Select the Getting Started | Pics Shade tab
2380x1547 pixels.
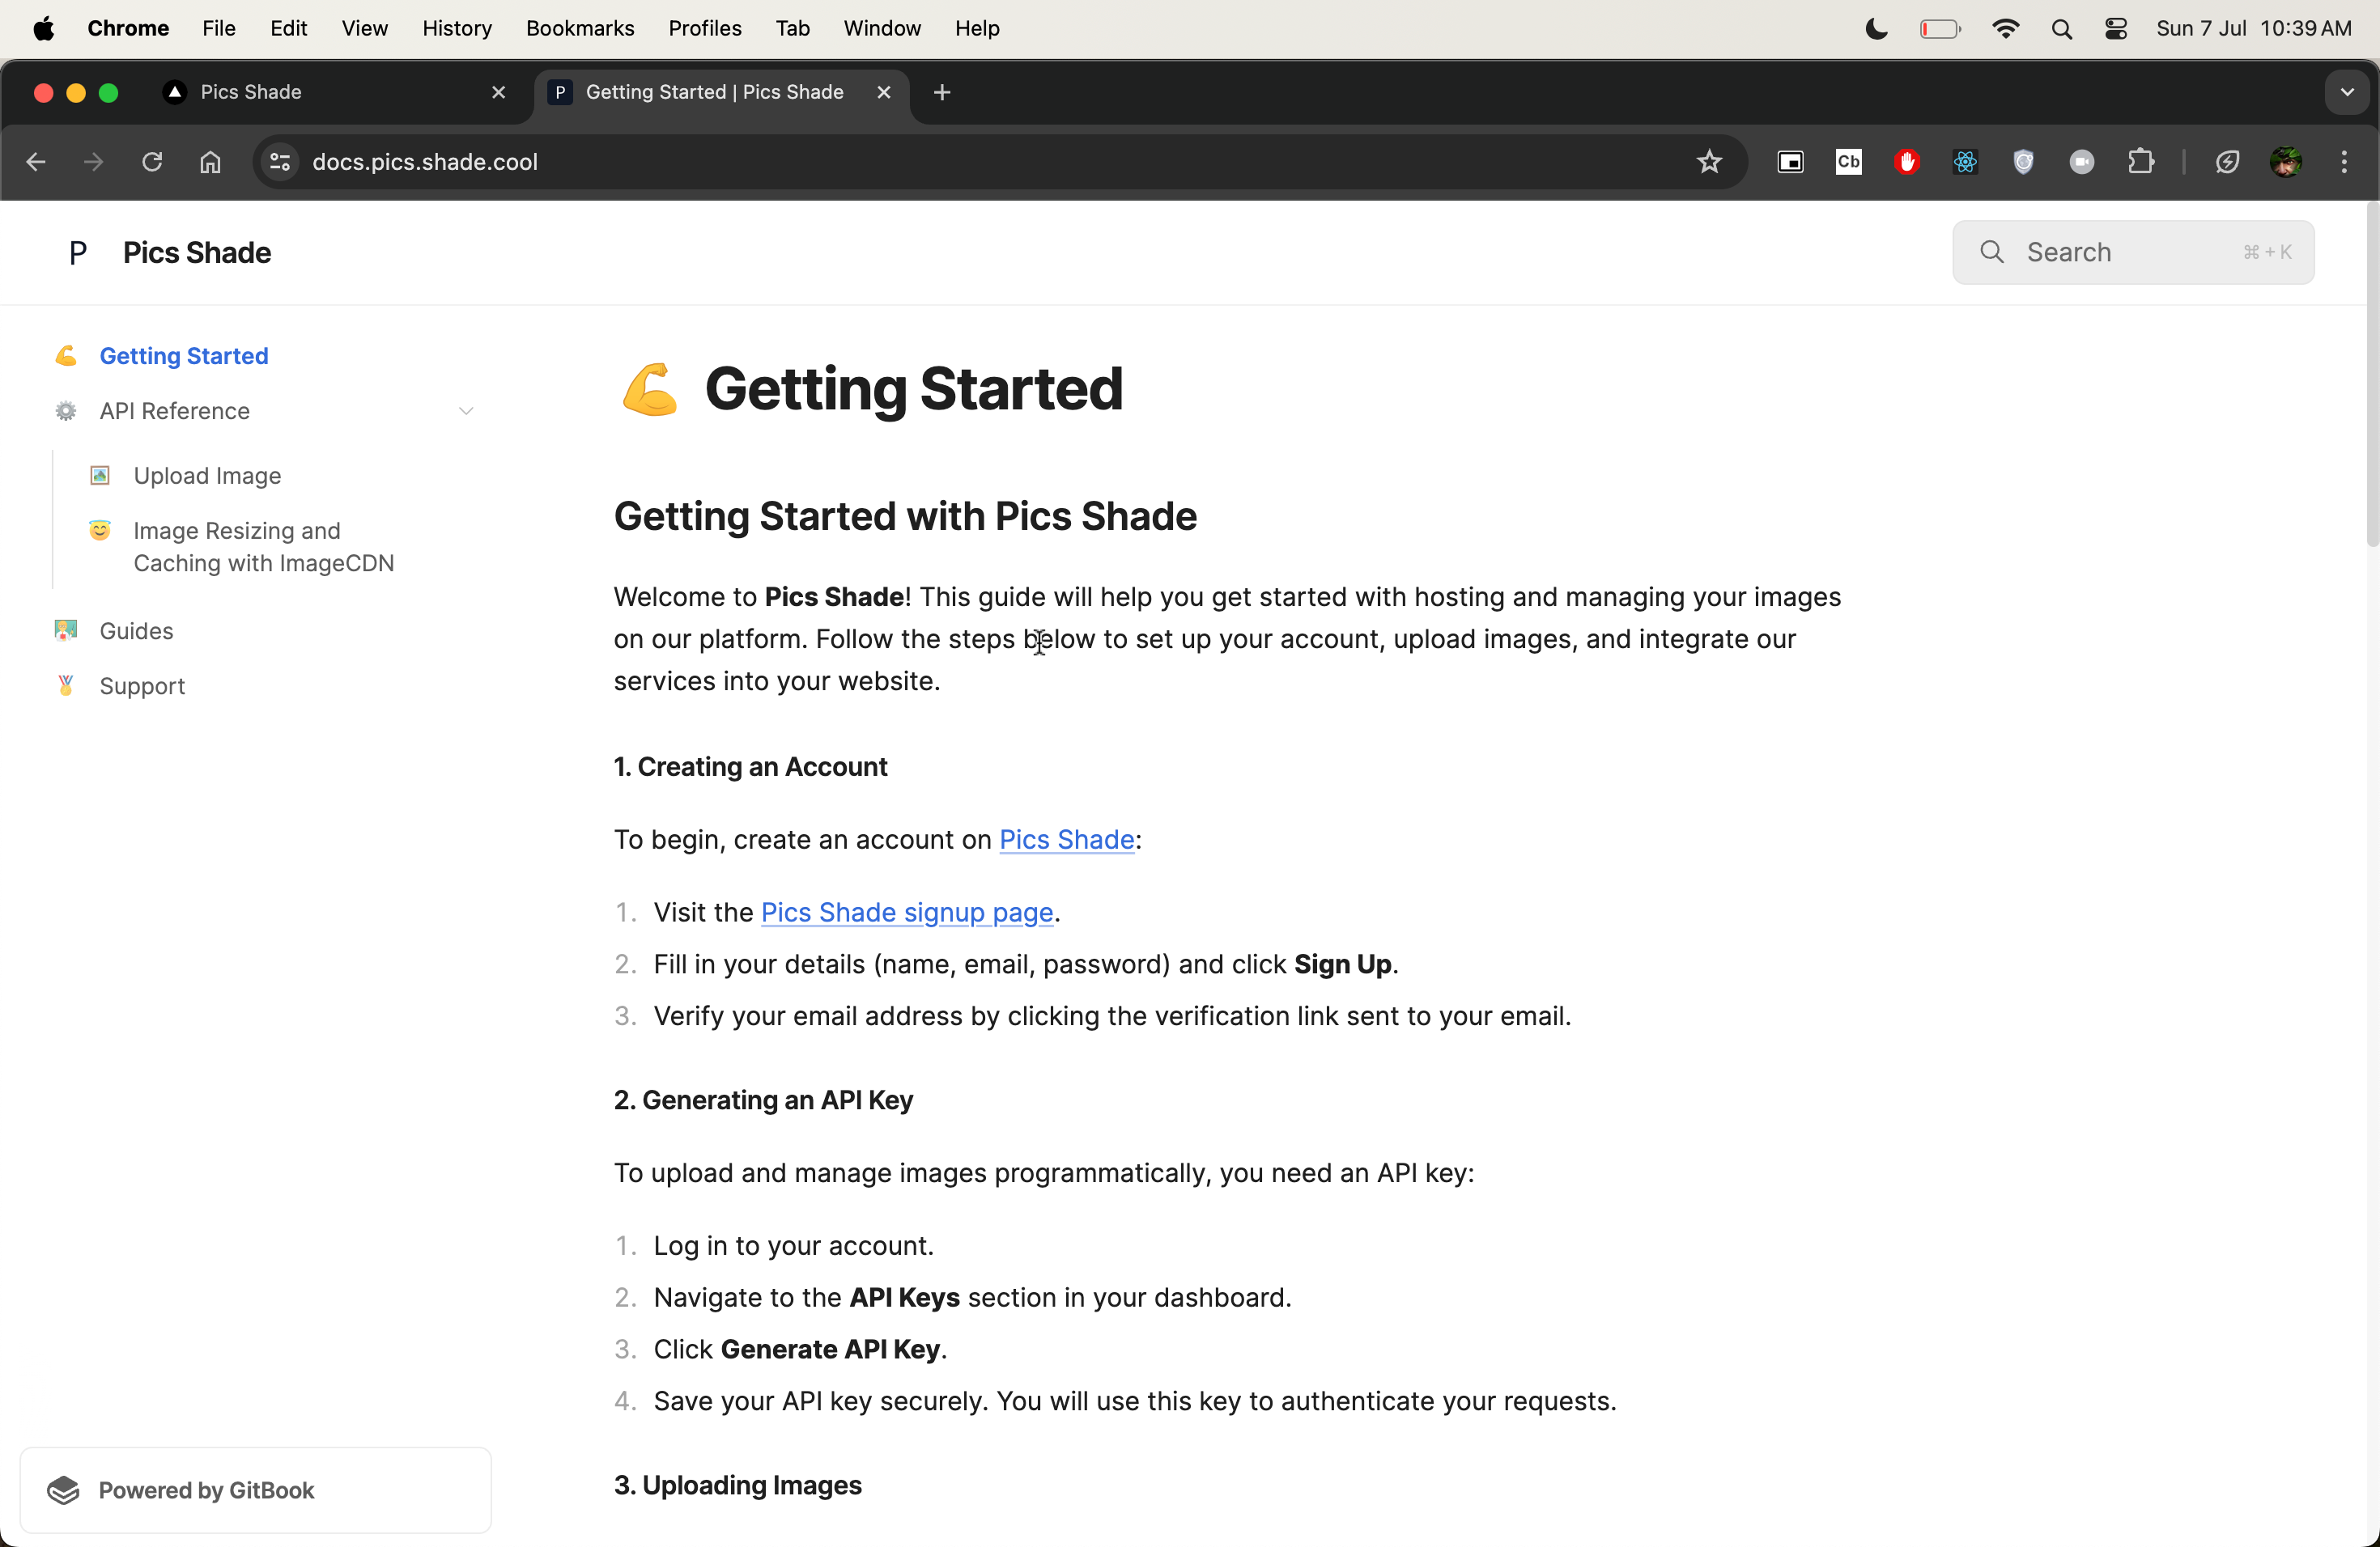(721, 93)
